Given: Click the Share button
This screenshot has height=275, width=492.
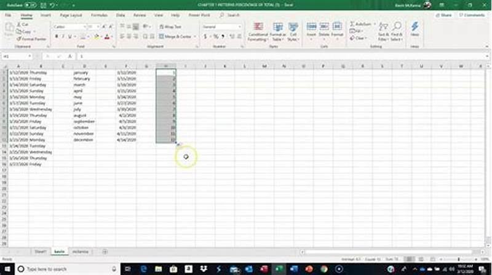Looking at the screenshot, I should point(443,15).
